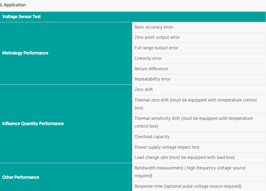Select the 'Zero drift' row

pyautogui.click(x=144, y=89)
